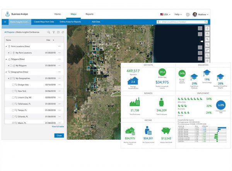Open more options for My Polygons row
Screen dimensions: 232x171
(59, 65)
